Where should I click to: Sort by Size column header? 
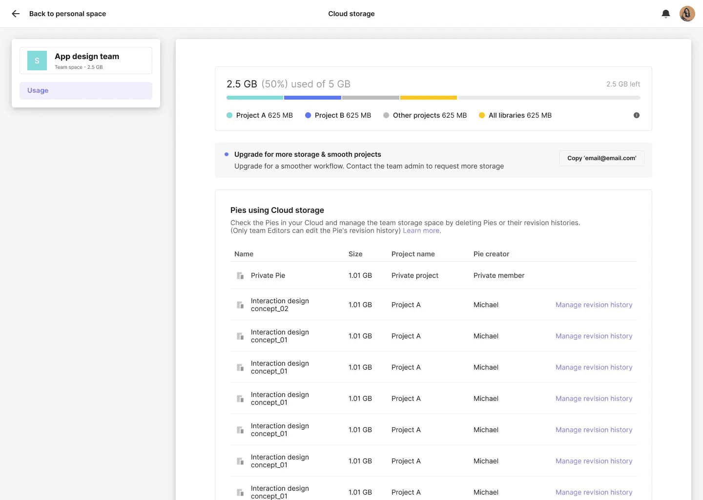[355, 254]
